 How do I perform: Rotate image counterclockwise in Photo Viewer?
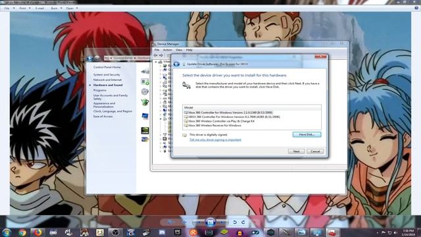pyautogui.click(x=235, y=223)
